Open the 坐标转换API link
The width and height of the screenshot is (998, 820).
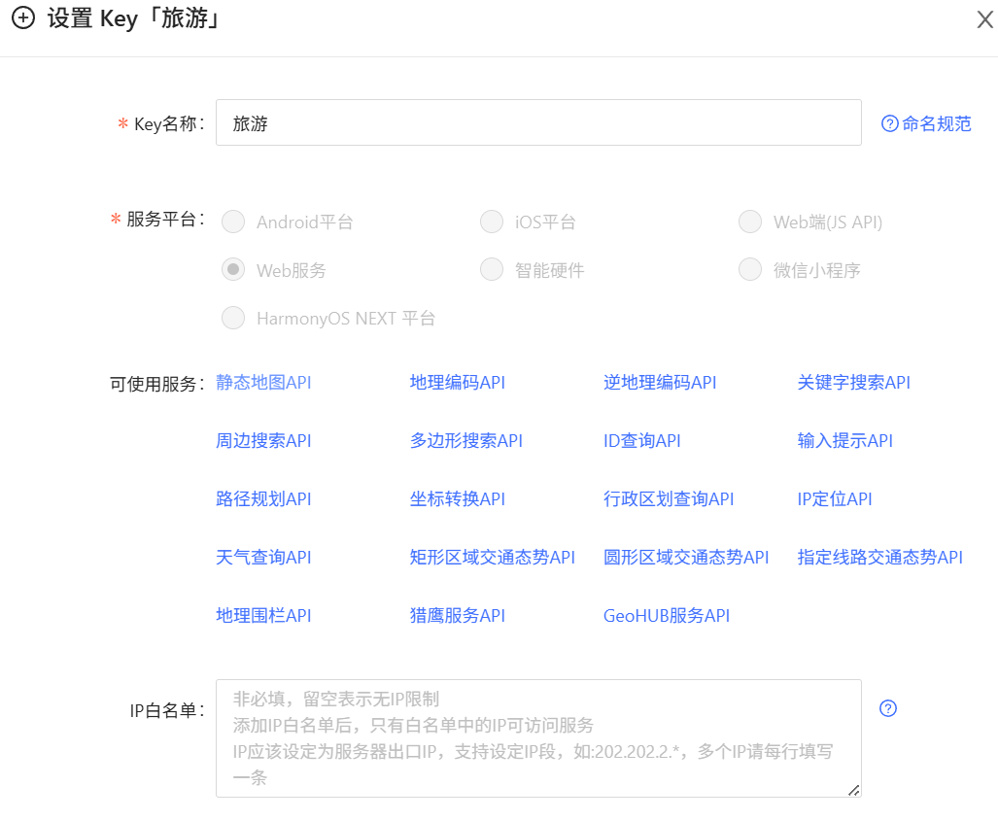(x=457, y=498)
